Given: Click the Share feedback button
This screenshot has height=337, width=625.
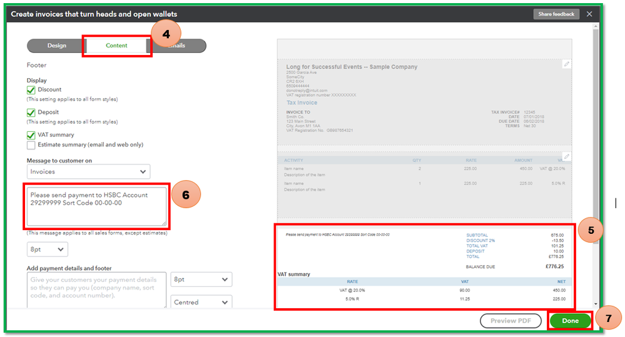Looking at the screenshot, I should pyautogui.click(x=556, y=14).
